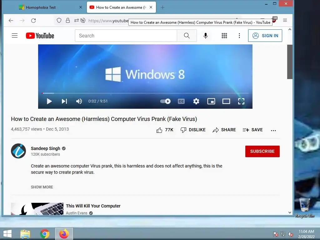Open the Firefox application menu
The height and width of the screenshot is (240, 320).
pos(285,20)
